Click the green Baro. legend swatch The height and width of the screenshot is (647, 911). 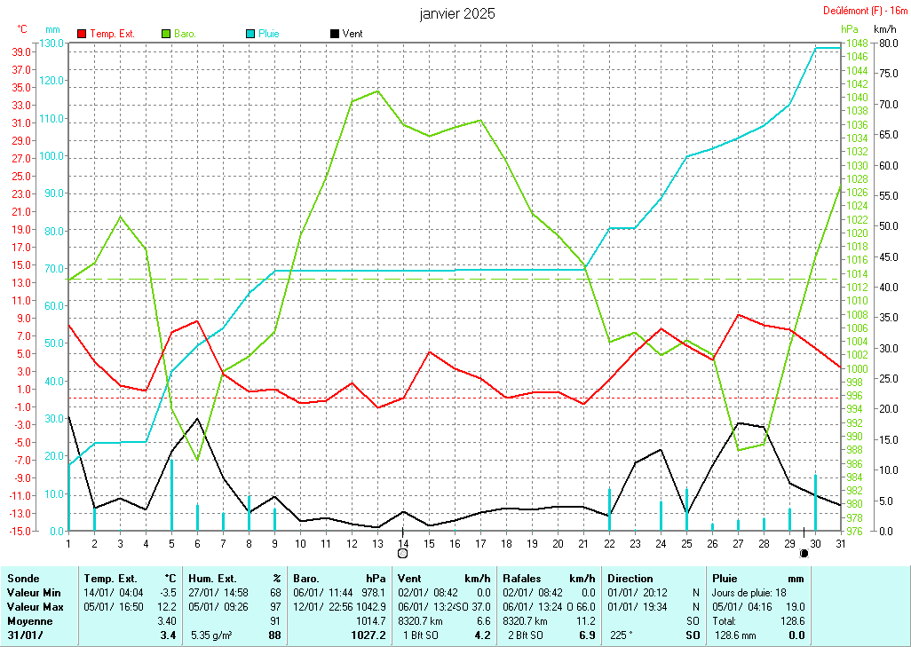166,34
